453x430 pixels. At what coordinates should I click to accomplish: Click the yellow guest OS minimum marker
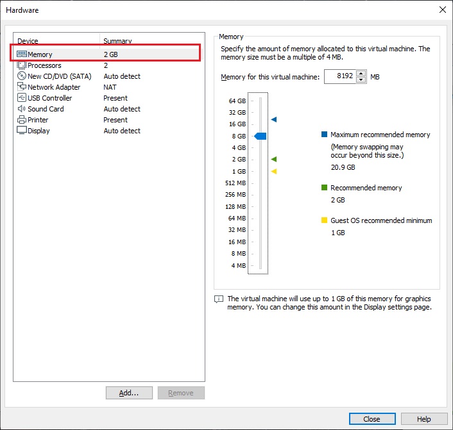[x=274, y=171]
